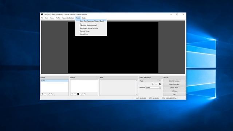Choose Captions (Experimental) menu entry
The width and height of the screenshot is (233, 131).
91,25
